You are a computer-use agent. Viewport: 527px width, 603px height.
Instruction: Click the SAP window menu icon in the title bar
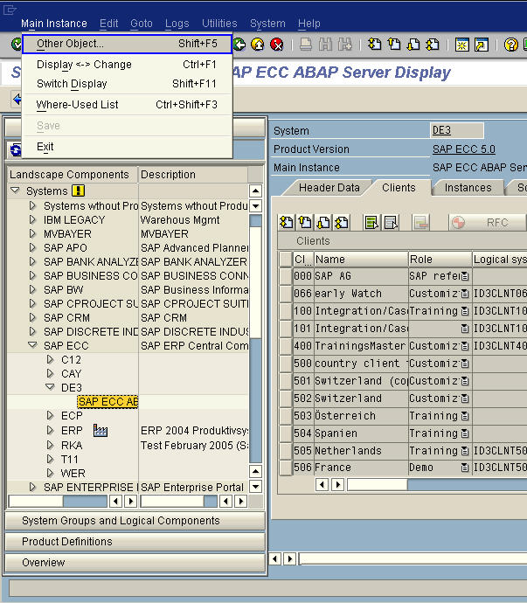point(10,10)
